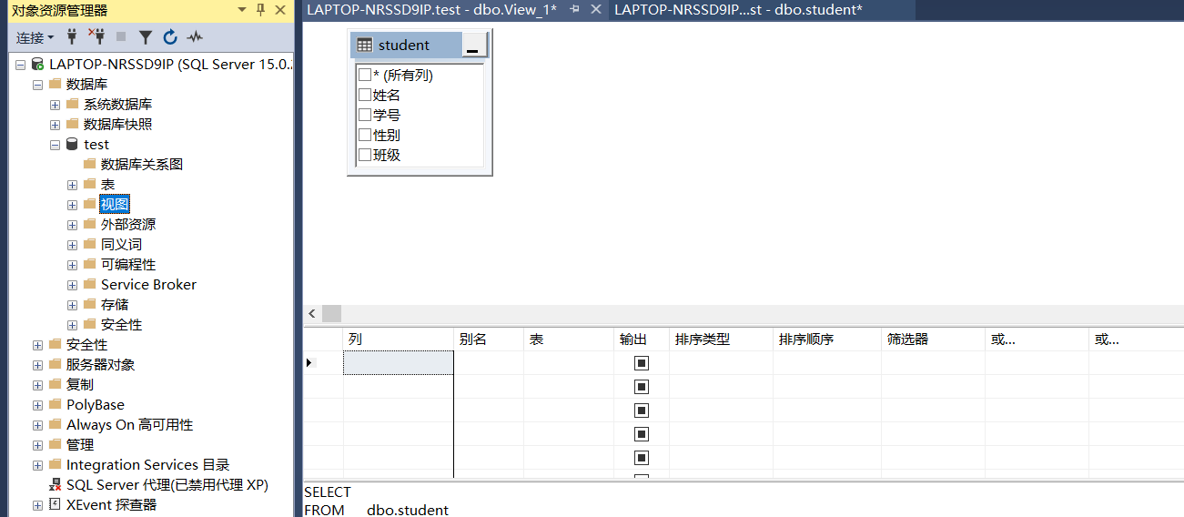The height and width of the screenshot is (517, 1184).
Task: Click the Always On 高可用性 folder icon
Action: [55, 425]
